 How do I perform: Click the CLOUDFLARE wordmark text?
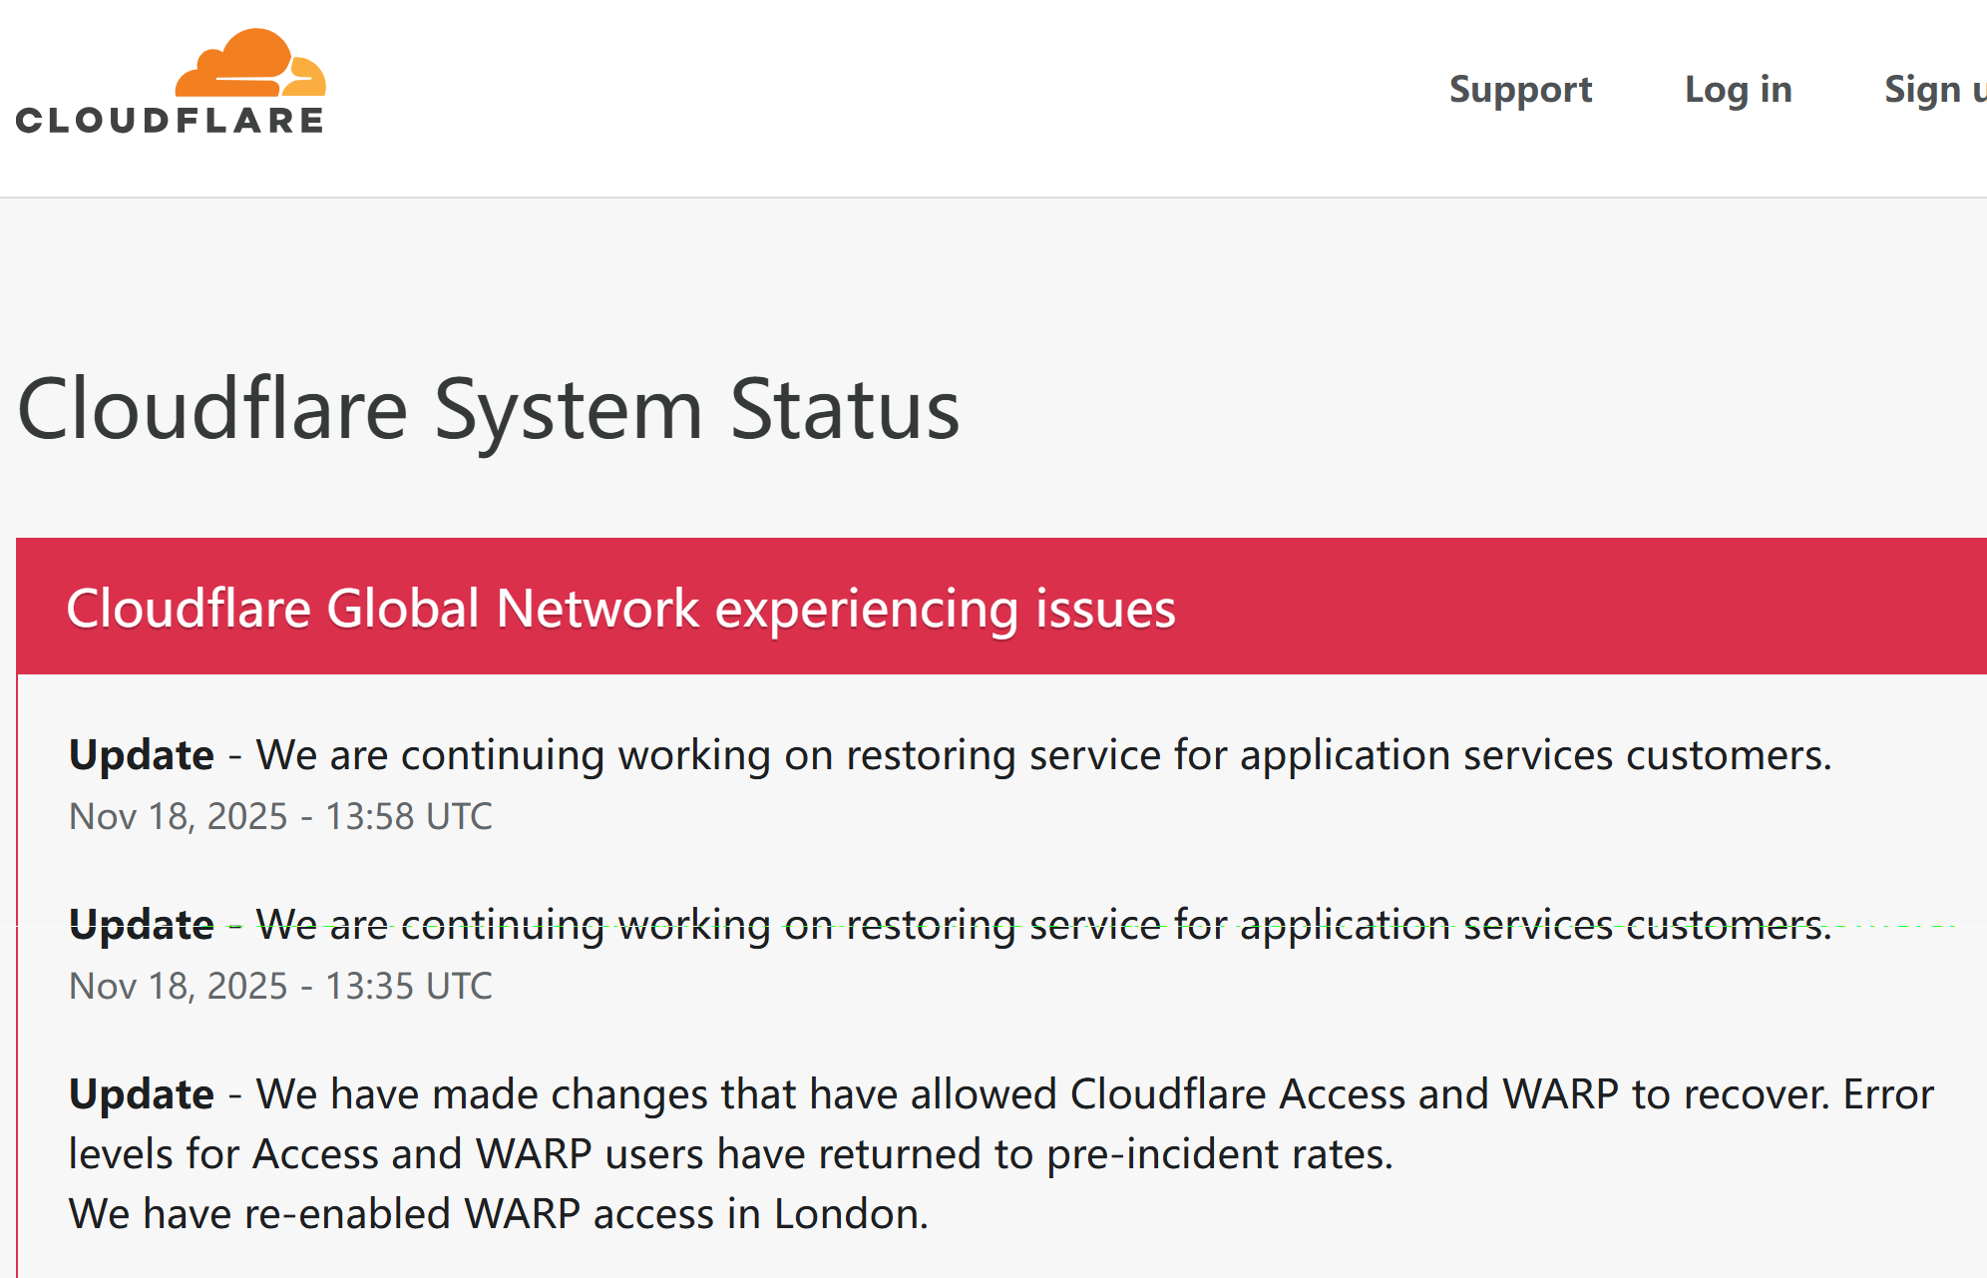pos(170,121)
